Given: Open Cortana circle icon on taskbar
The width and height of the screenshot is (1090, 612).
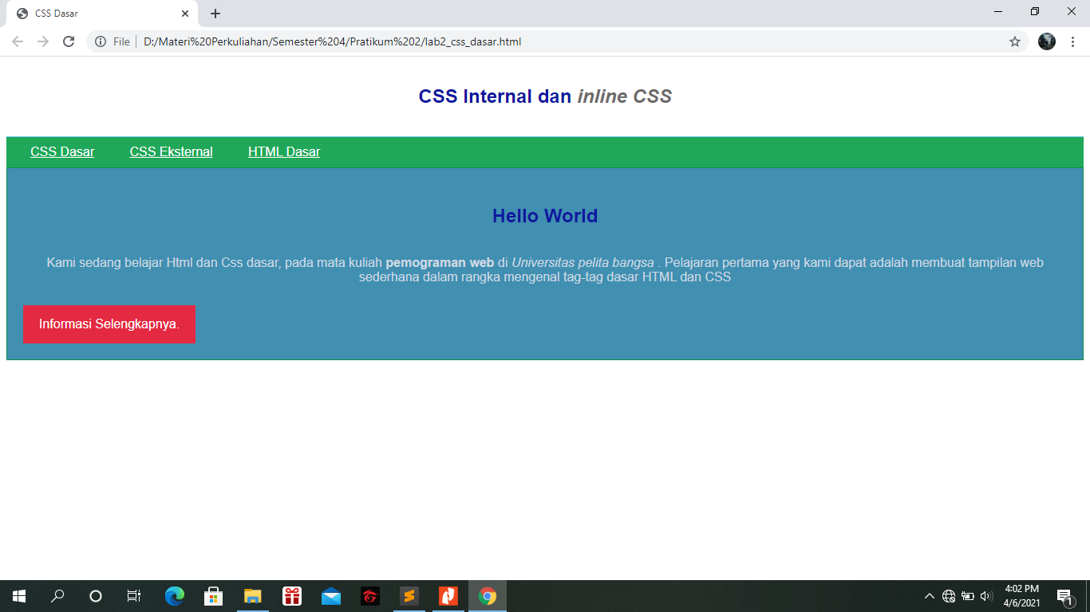Looking at the screenshot, I should tap(96, 596).
